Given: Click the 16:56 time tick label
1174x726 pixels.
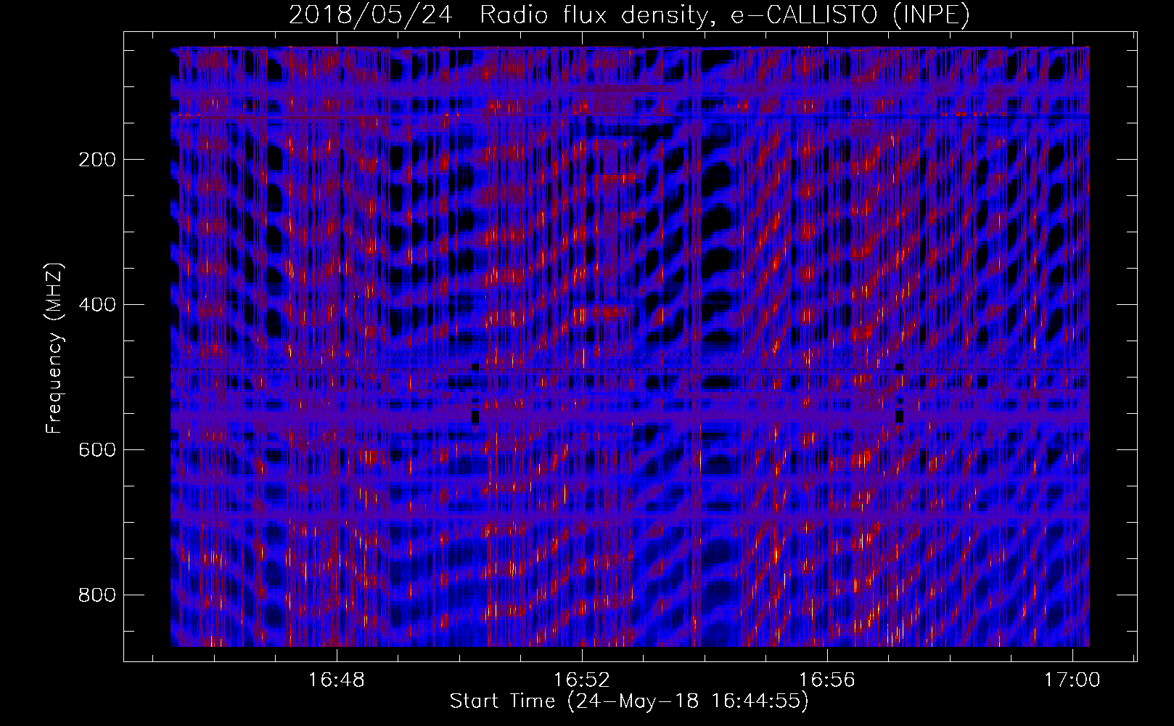Looking at the screenshot, I should [x=827, y=680].
